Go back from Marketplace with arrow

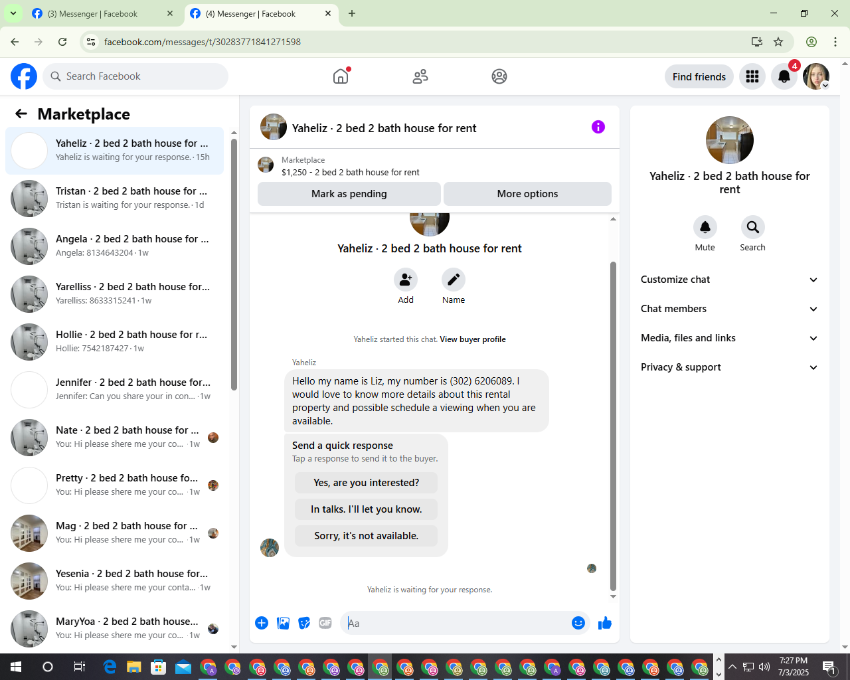[21, 114]
